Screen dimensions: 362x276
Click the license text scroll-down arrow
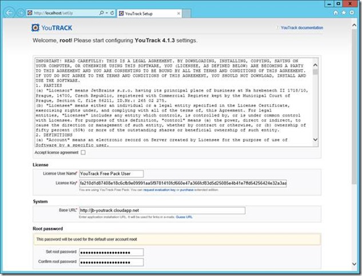(315, 140)
